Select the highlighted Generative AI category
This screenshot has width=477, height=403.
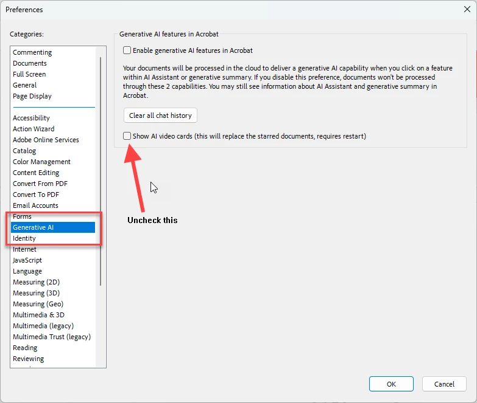tap(53, 227)
